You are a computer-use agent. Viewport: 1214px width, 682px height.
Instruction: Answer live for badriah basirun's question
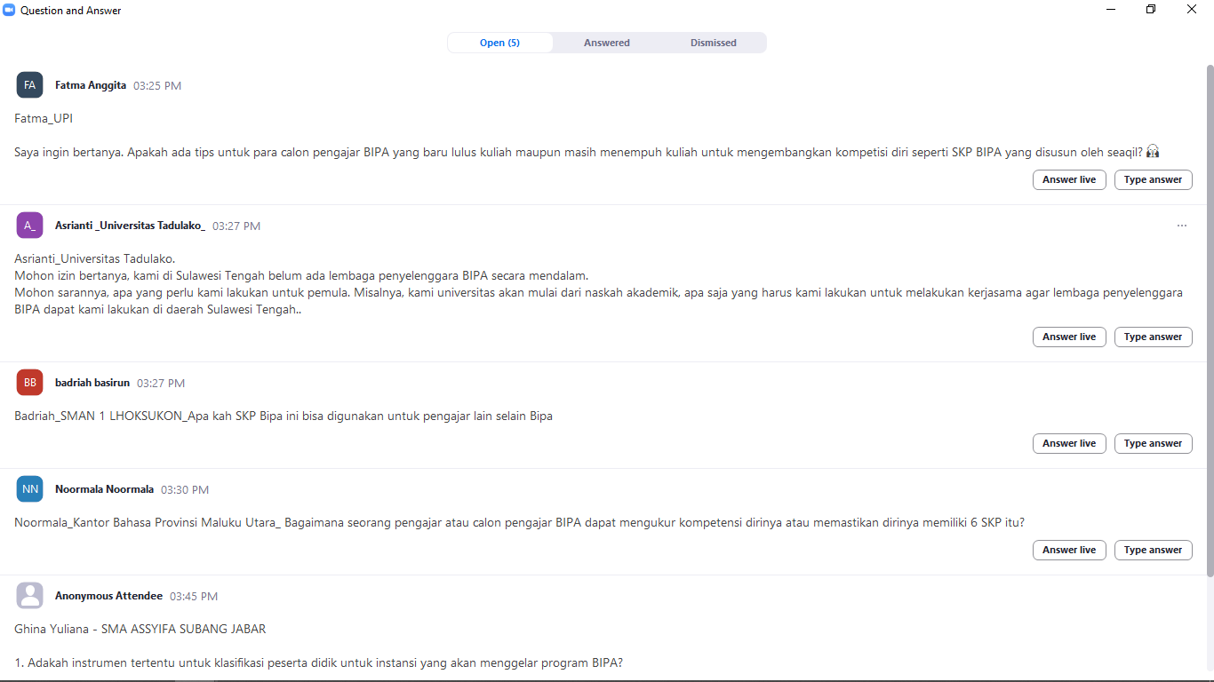pyautogui.click(x=1069, y=443)
